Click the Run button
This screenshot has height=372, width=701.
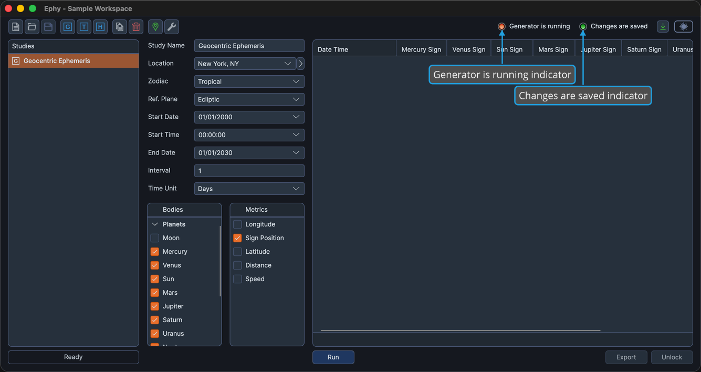[x=333, y=357]
